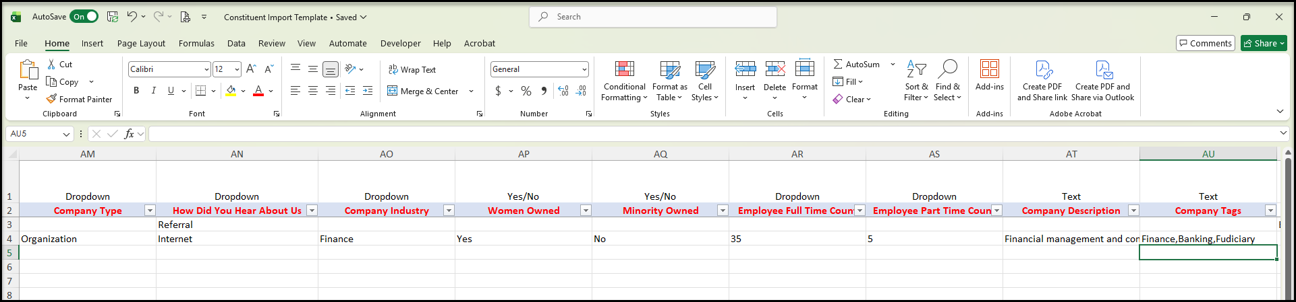Screen dimensions: 1296x302
Task: Click Increase Decimal icon
Action: (x=563, y=91)
